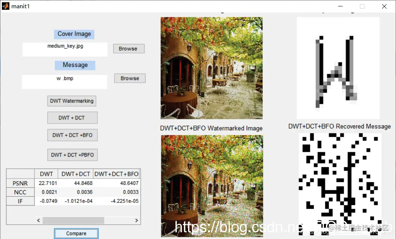Run the DWT + DCT +BFO method

73,135
